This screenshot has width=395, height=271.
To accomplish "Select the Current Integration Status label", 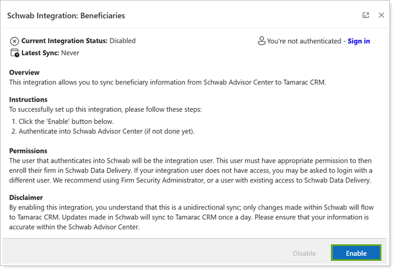I will click(64, 41).
